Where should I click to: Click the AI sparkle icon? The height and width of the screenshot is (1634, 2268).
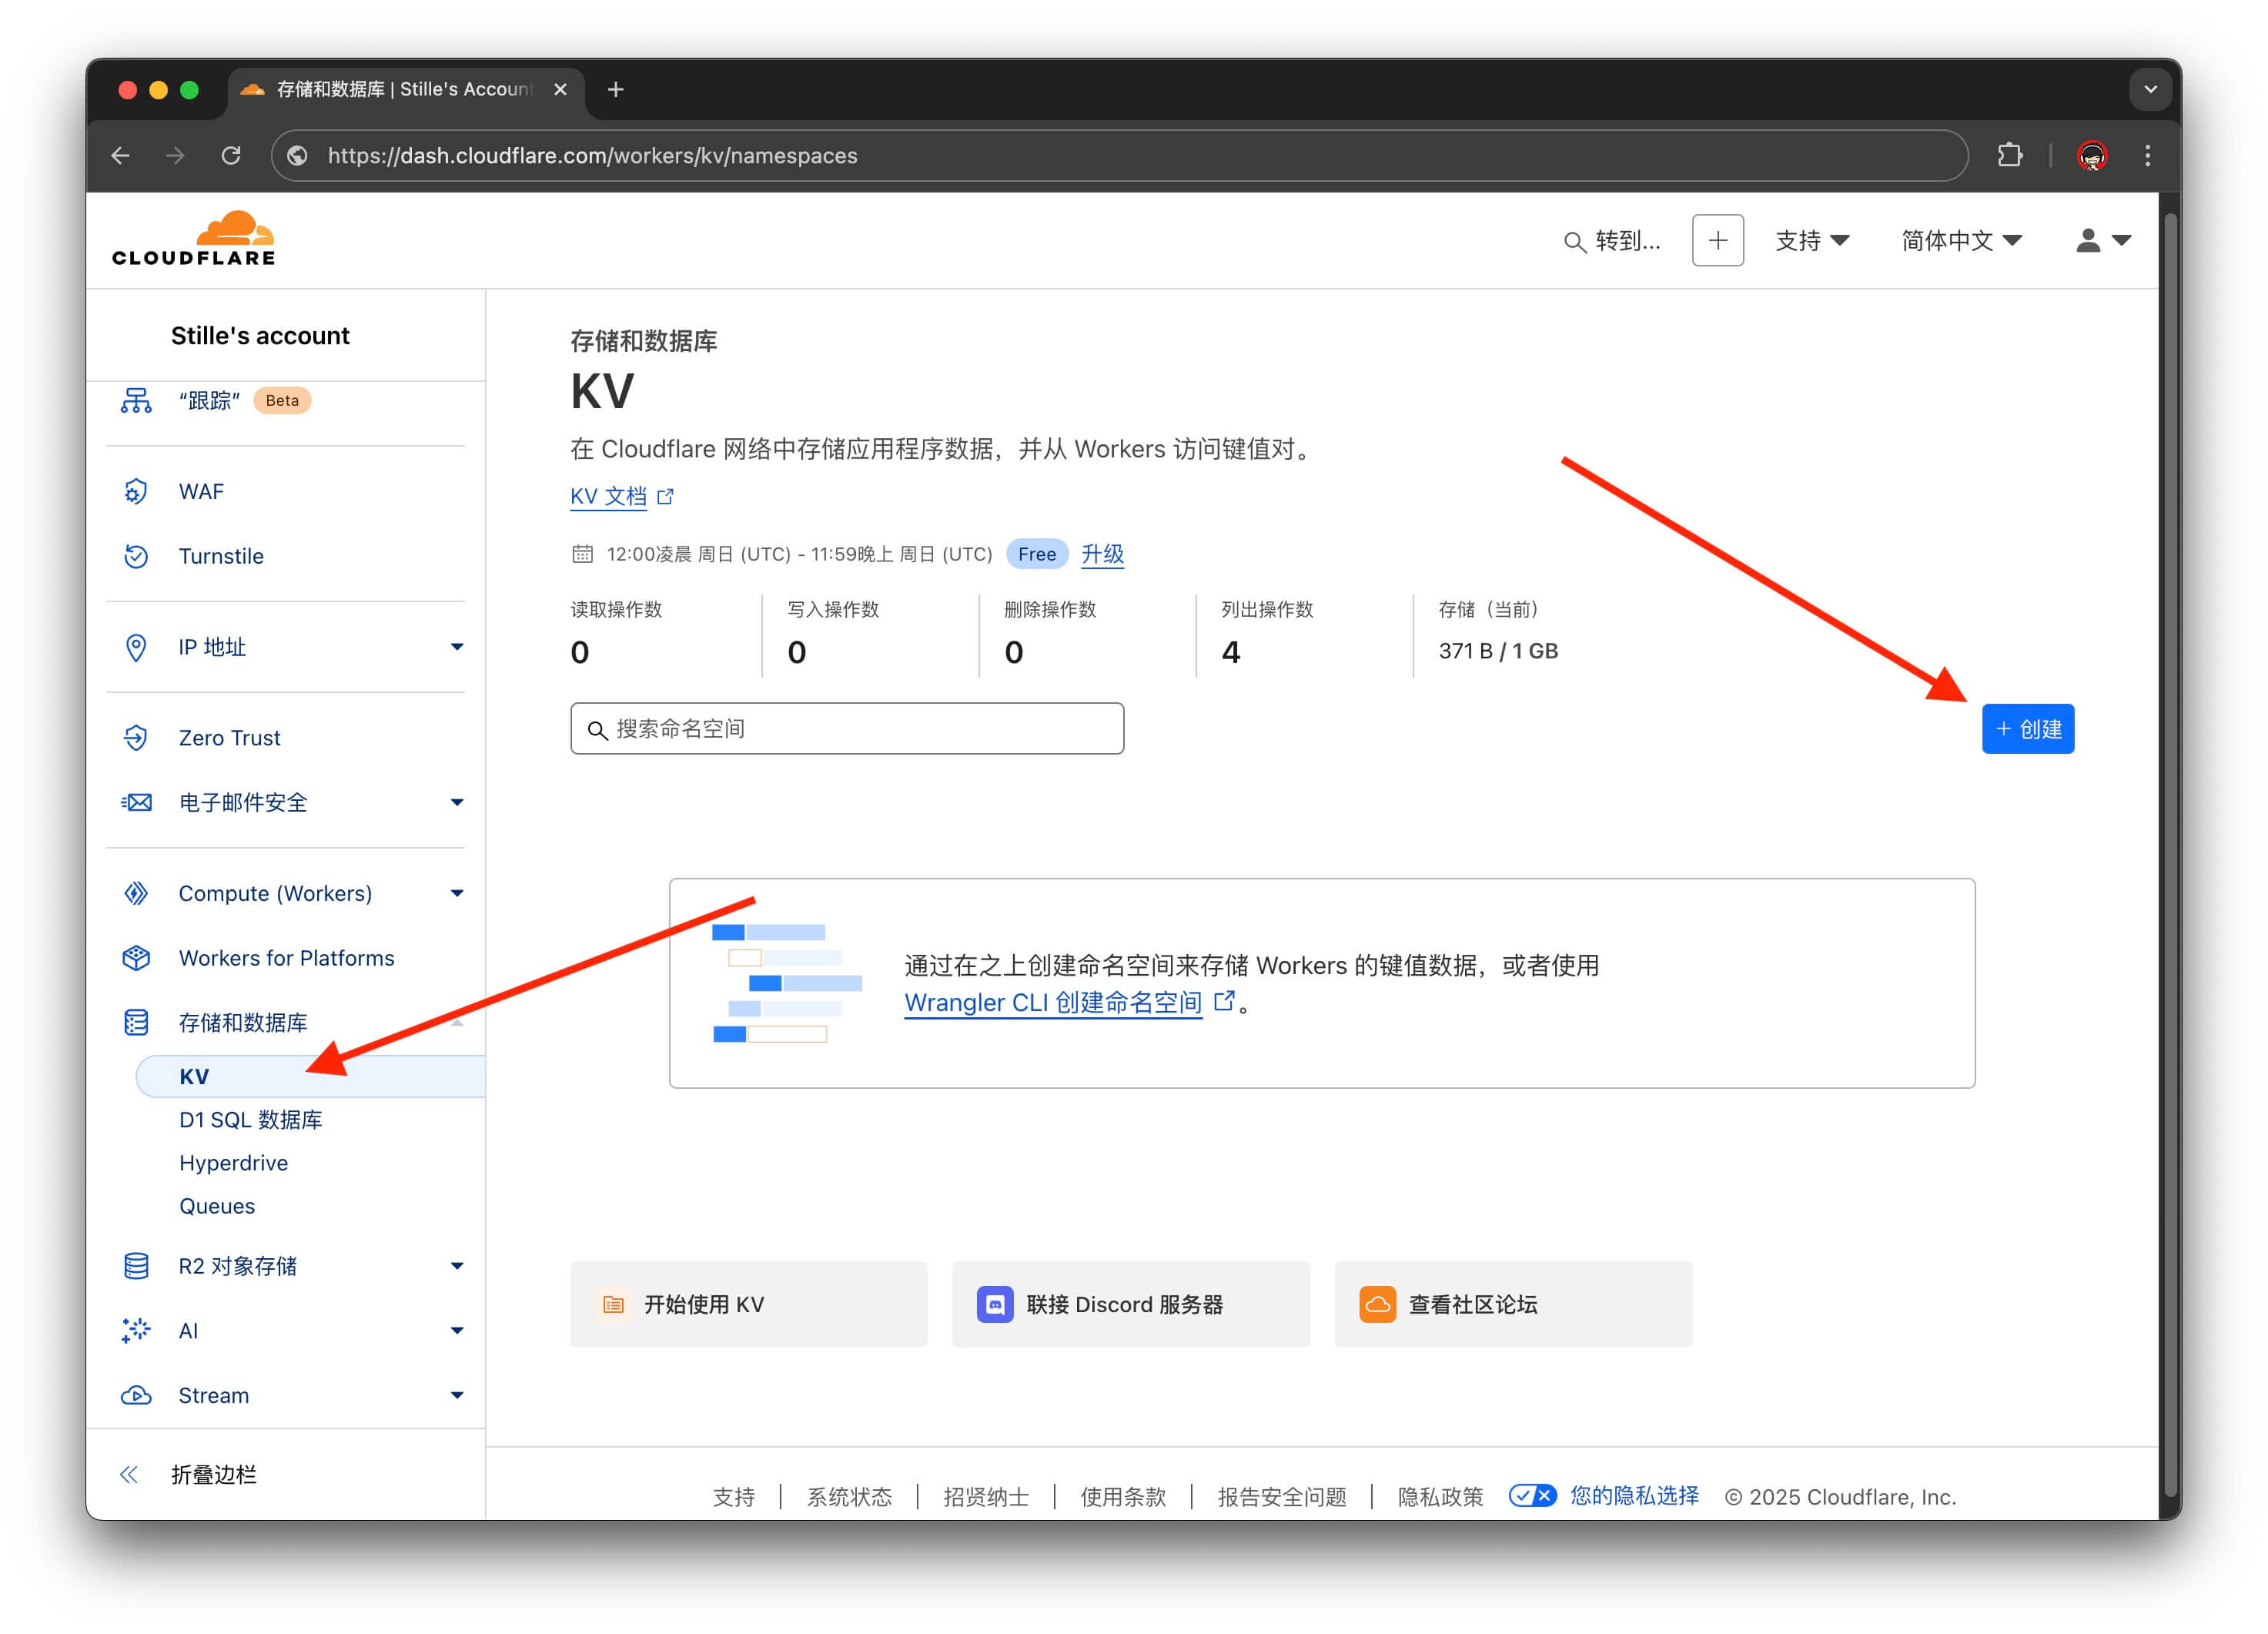136,1330
